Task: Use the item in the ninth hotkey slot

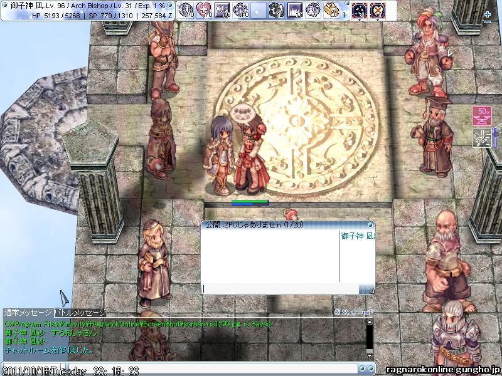Action: tap(331, 10)
